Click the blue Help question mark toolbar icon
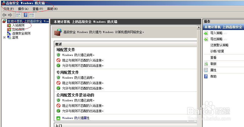Screen dimensions: 244x127 (x=26, y=15)
